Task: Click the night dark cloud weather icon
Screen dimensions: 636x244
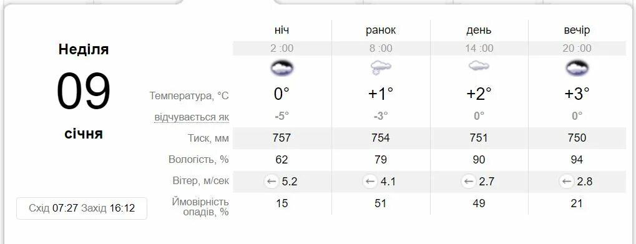Action: [x=282, y=67]
